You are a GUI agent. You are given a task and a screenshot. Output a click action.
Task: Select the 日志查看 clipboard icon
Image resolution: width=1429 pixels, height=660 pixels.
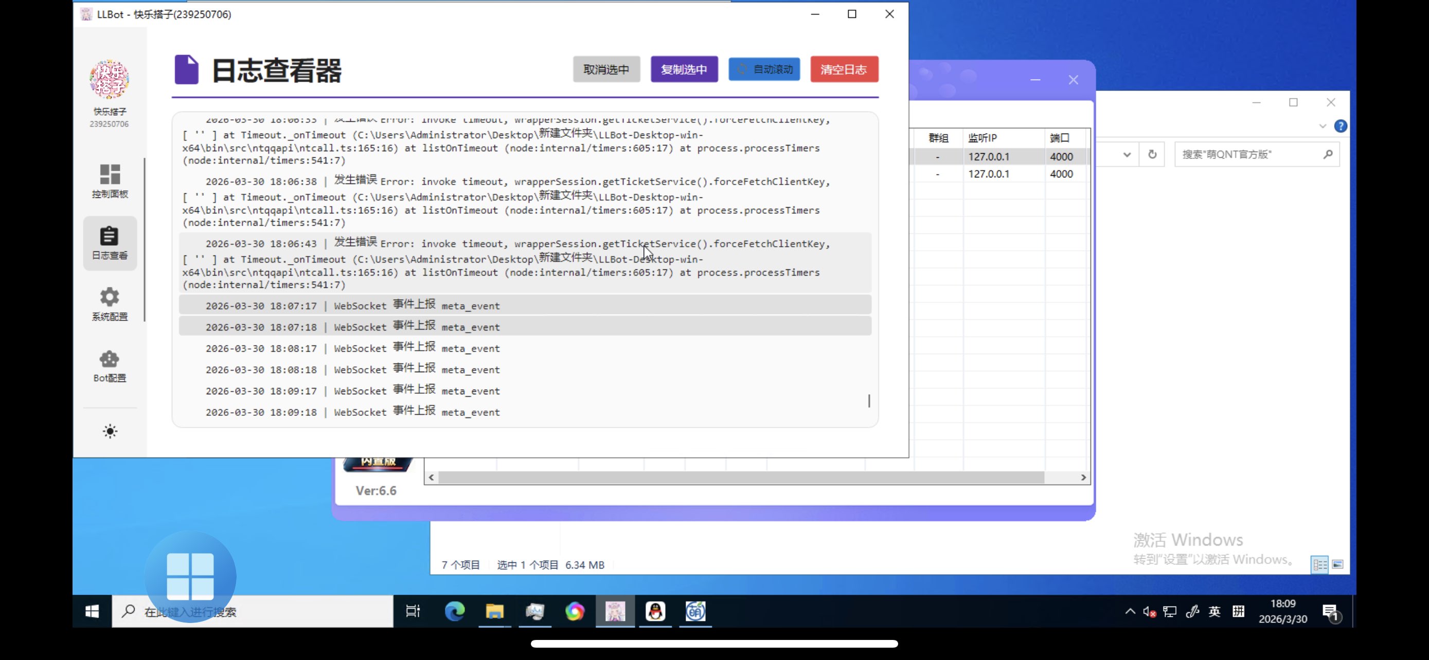pos(109,243)
